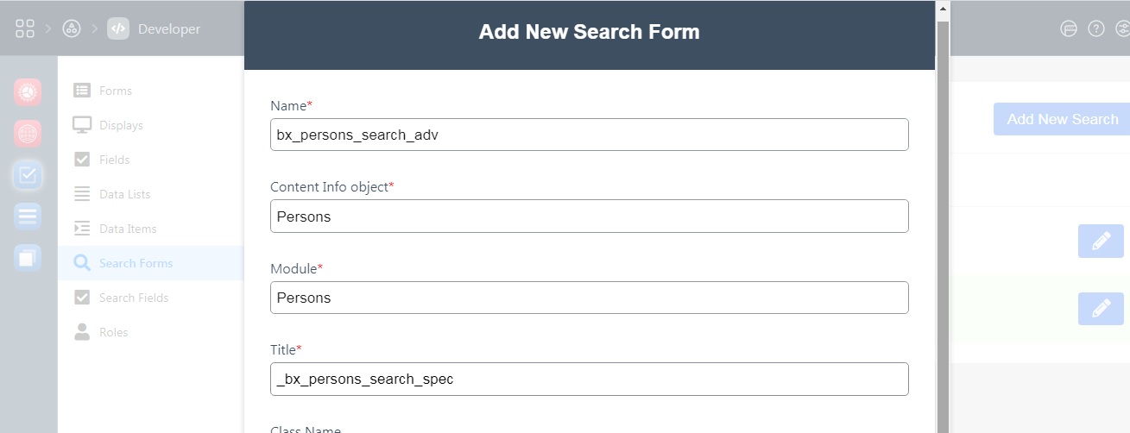Click the stacked squares icon in left rail

tap(28, 258)
